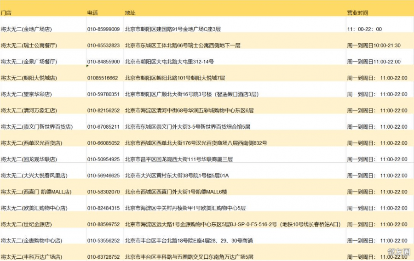This screenshot has height=261, width=414.
Task: Click phone number 010-65532823
Action: click(103, 45)
